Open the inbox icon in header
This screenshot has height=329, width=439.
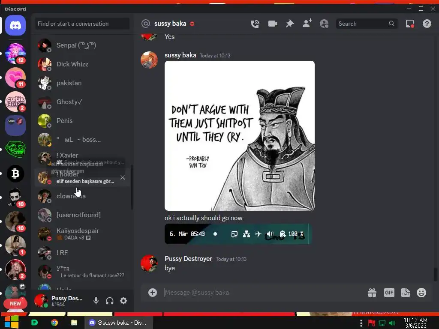410,24
